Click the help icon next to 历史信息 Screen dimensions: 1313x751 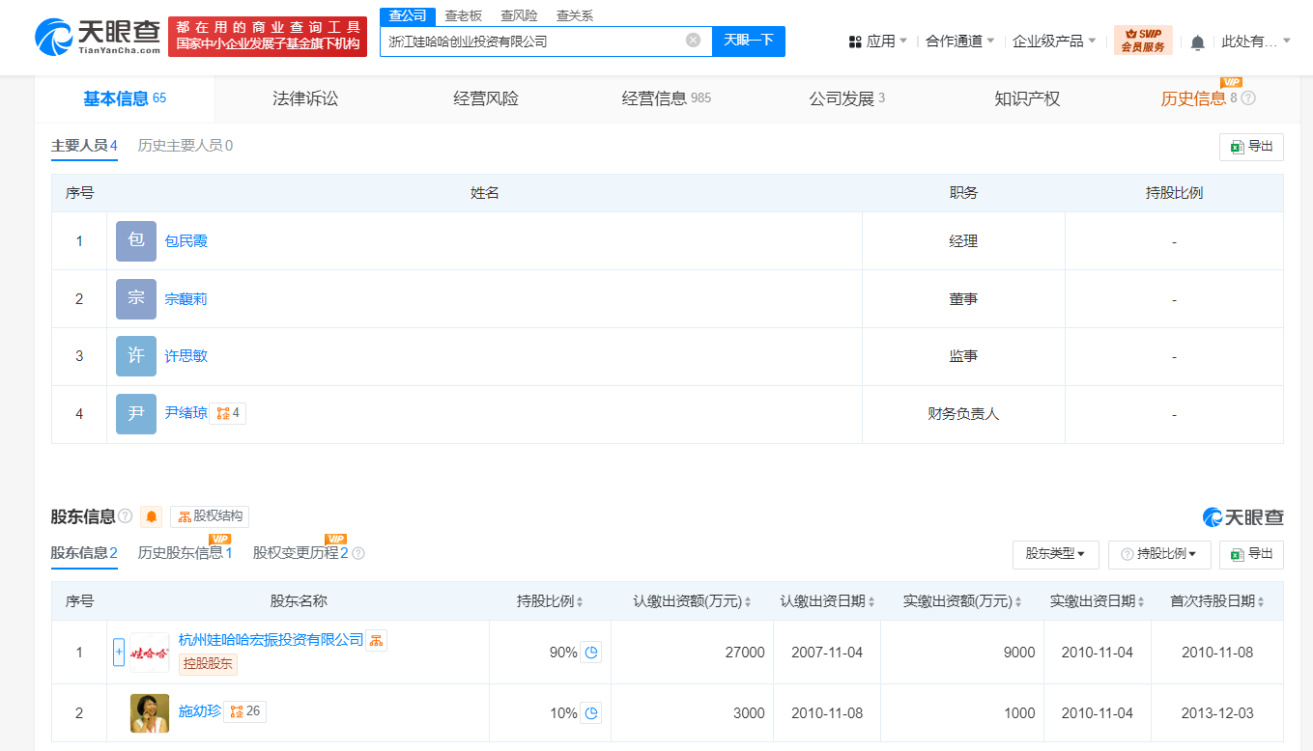pyautogui.click(x=1248, y=98)
